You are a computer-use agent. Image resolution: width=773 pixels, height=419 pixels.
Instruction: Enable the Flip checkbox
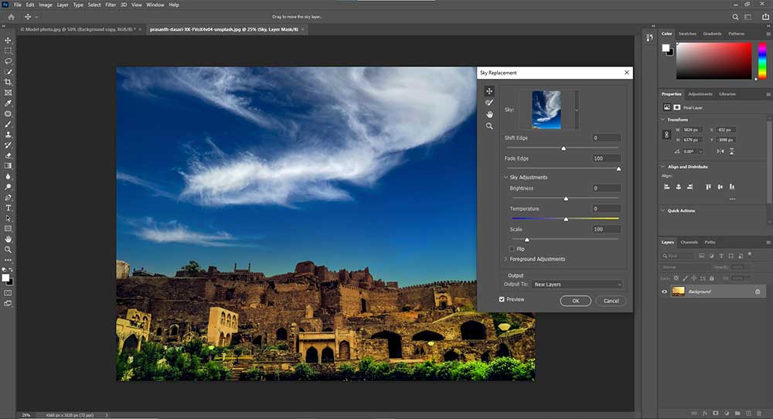pos(512,249)
